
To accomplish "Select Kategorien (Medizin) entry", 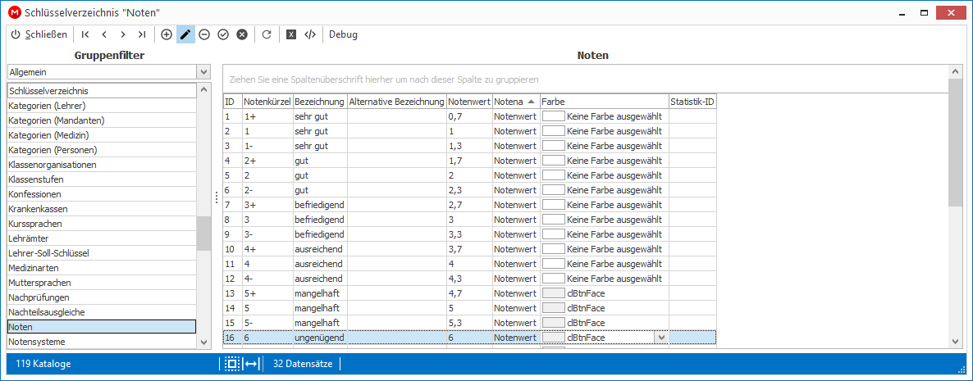I will click(x=102, y=135).
